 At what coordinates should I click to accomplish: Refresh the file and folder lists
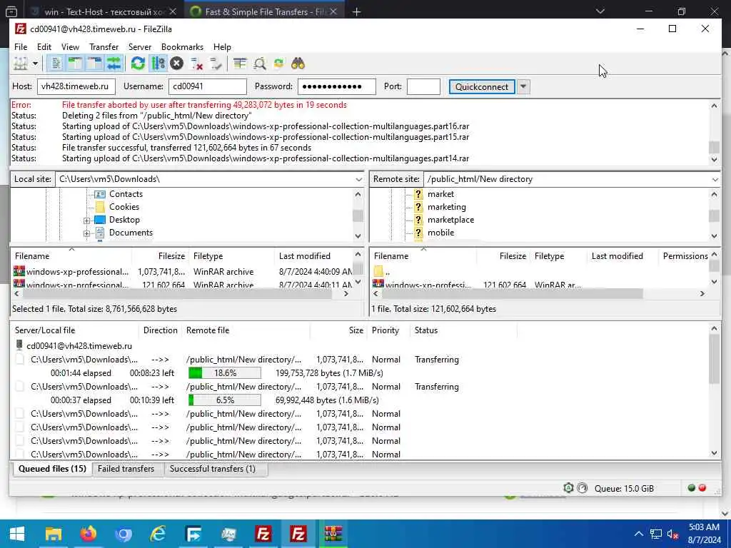138,64
